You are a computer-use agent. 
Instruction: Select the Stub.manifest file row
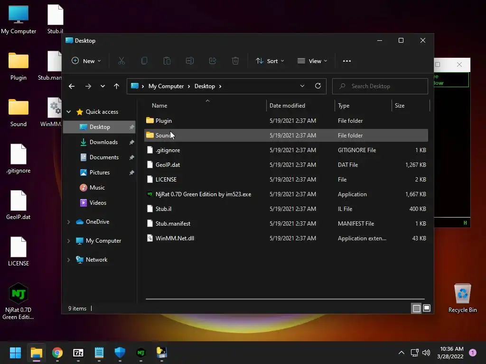pos(287,224)
